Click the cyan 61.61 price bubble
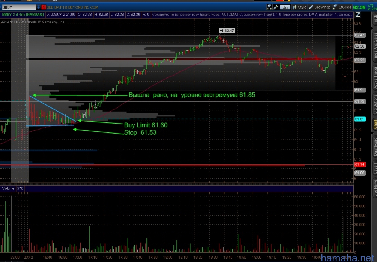The image size is (377, 262). tap(360, 119)
